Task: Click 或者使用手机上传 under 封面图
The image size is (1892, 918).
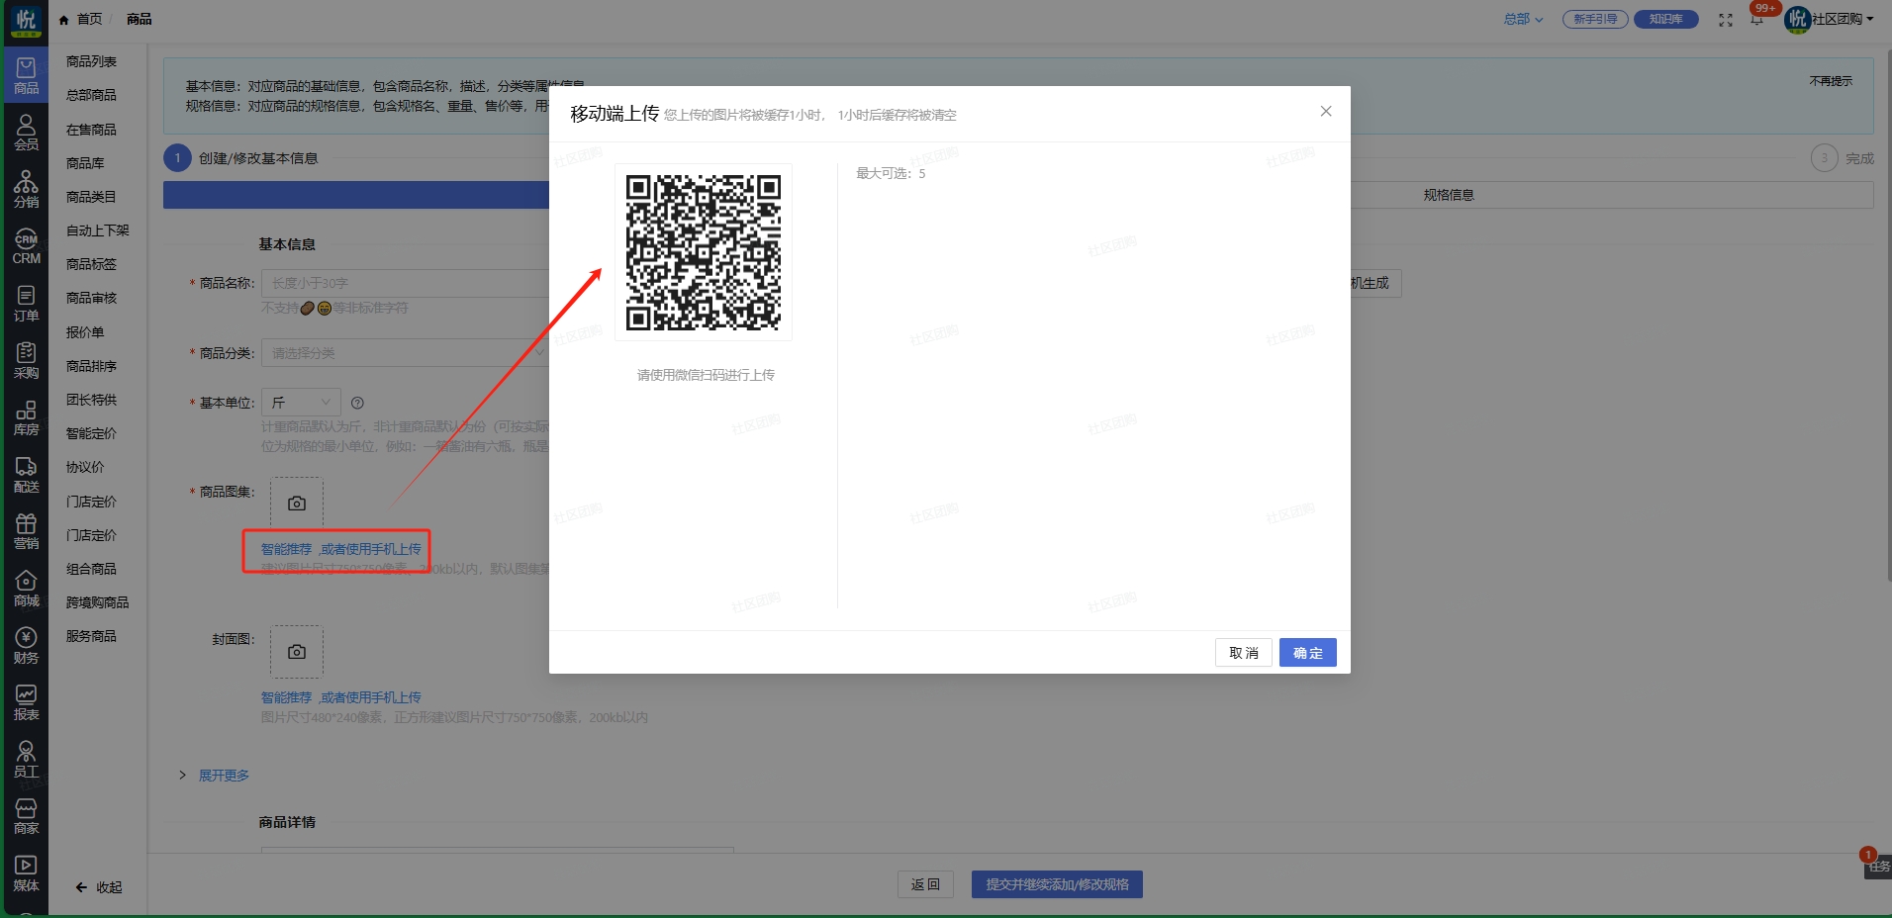Action: click(x=370, y=697)
